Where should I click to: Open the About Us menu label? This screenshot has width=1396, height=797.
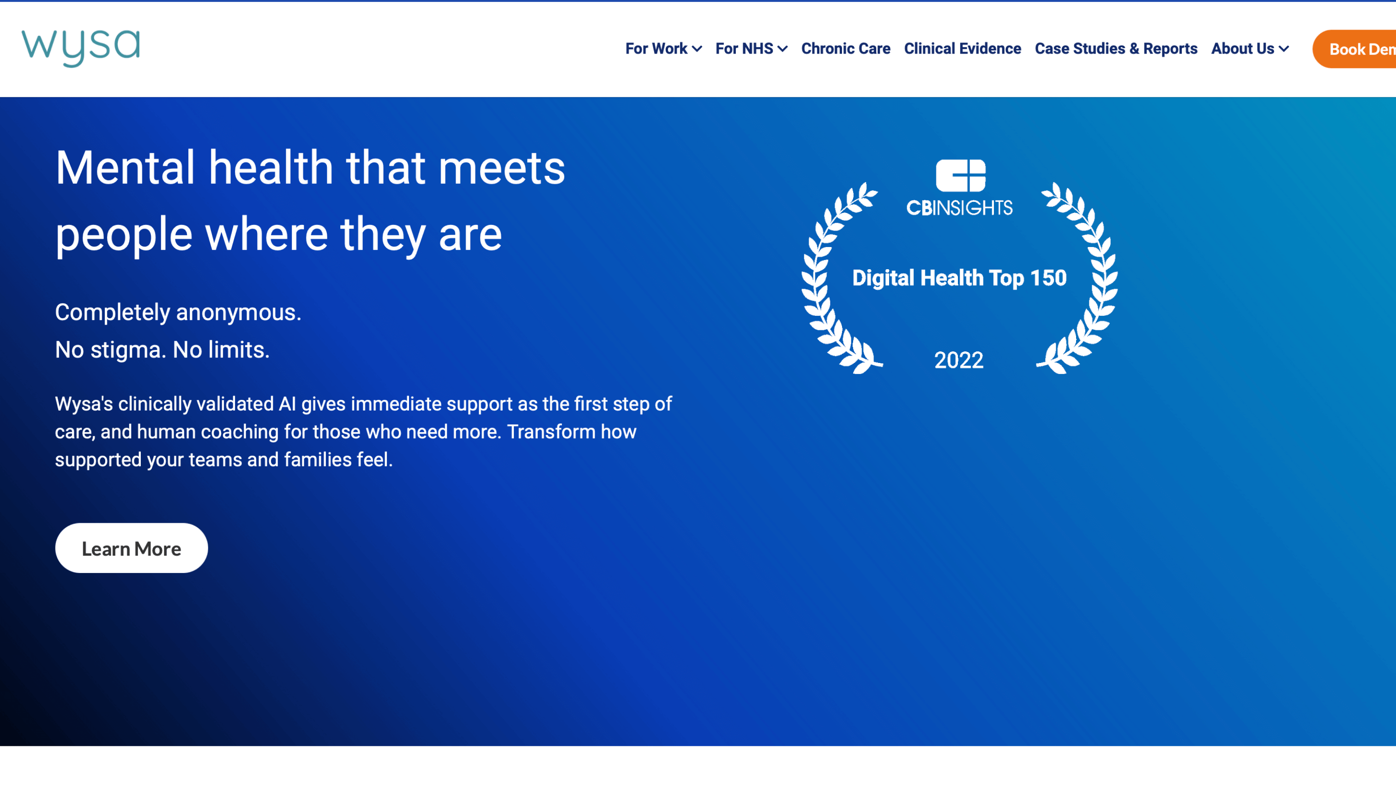click(x=1242, y=49)
